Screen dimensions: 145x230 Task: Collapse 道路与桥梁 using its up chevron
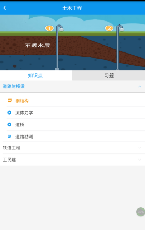pyautogui.click(x=140, y=86)
